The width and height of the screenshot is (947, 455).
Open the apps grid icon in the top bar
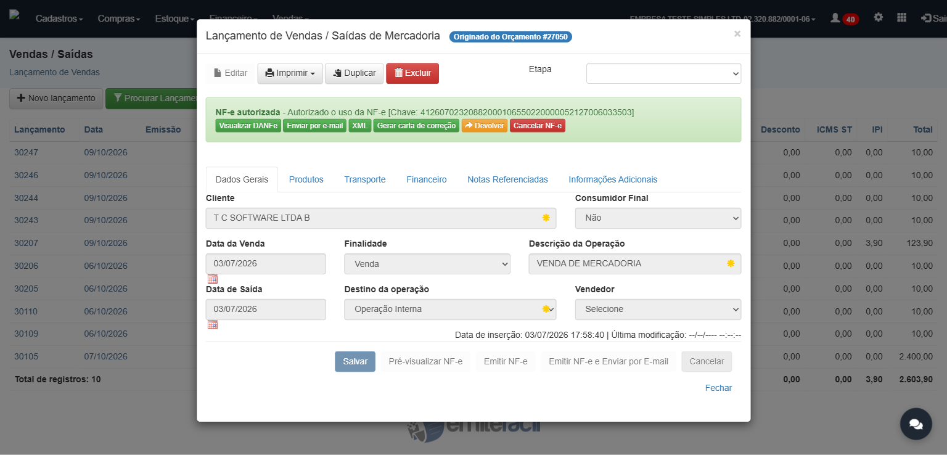[901, 18]
